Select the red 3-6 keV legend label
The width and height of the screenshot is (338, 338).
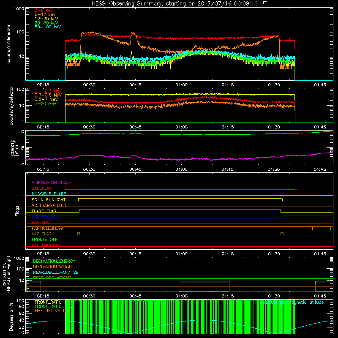point(44,10)
